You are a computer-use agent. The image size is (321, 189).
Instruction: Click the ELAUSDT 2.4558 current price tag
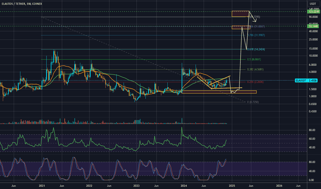tap(306, 80)
